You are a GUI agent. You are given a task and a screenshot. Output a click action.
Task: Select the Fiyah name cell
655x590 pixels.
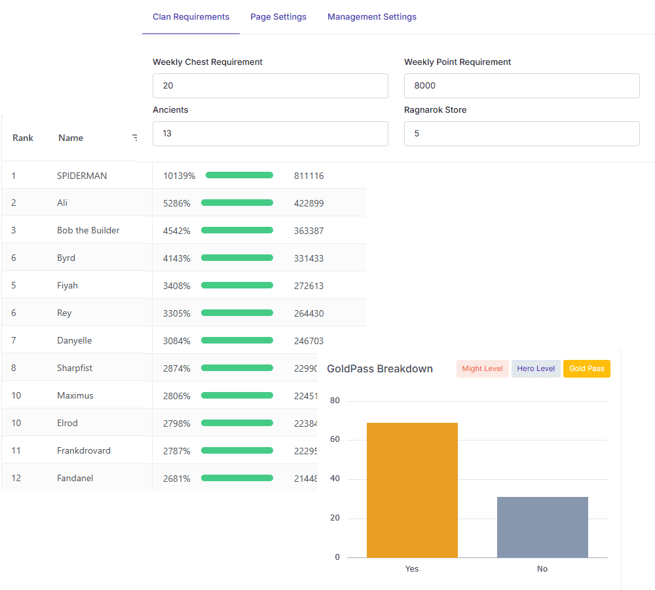point(67,286)
